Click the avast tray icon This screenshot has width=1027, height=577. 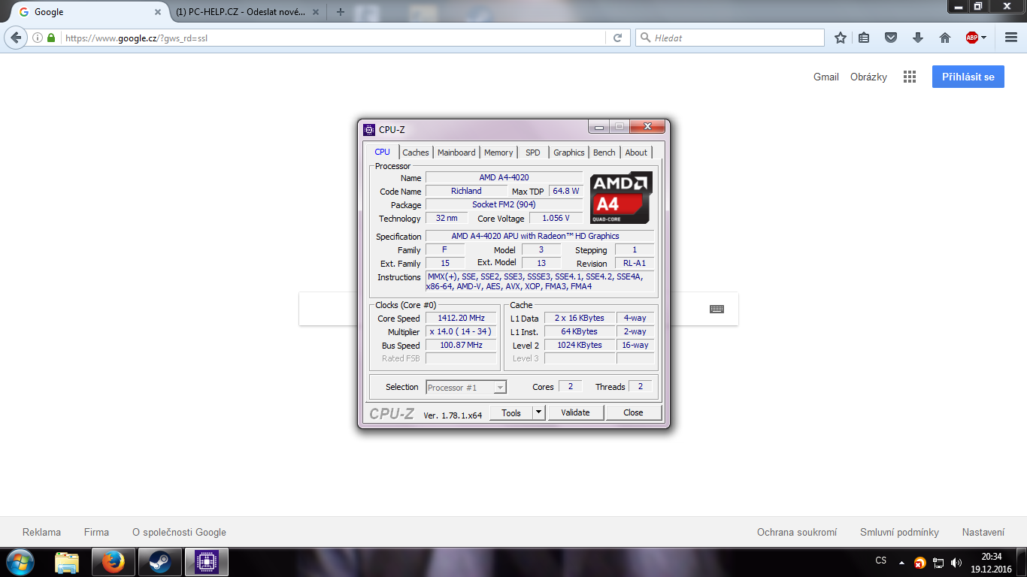[x=919, y=563]
